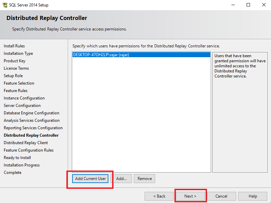The height and width of the screenshot is (203, 271).
Task: Select Product Key step in sidebar
Action: click(x=15, y=61)
